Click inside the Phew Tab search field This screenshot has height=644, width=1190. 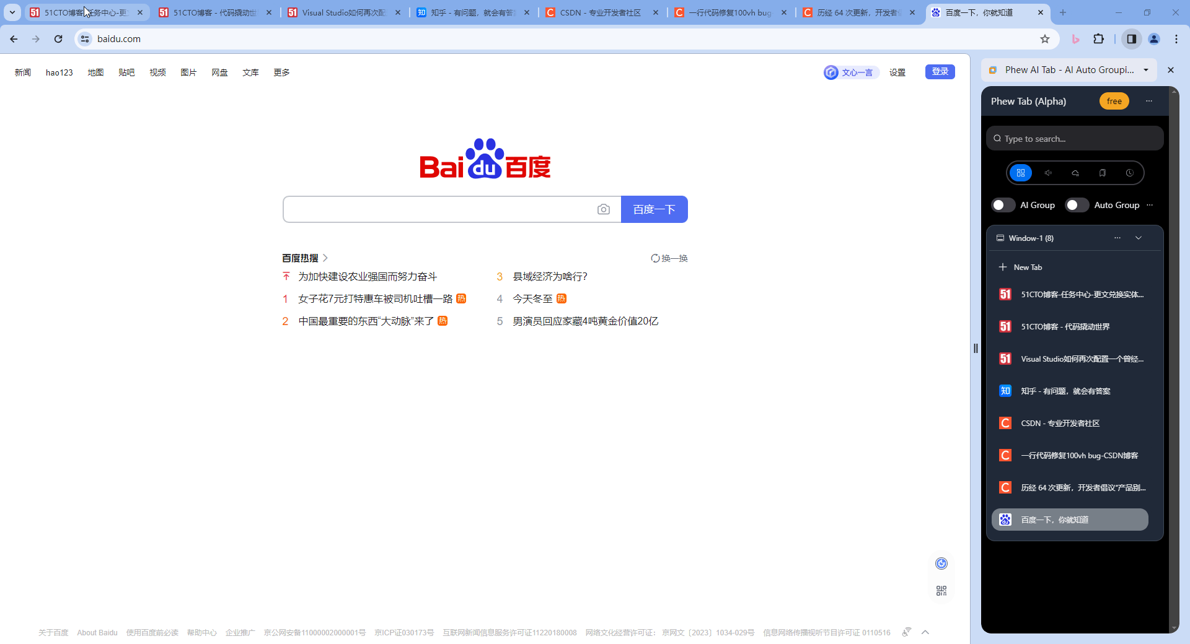(1074, 138)
